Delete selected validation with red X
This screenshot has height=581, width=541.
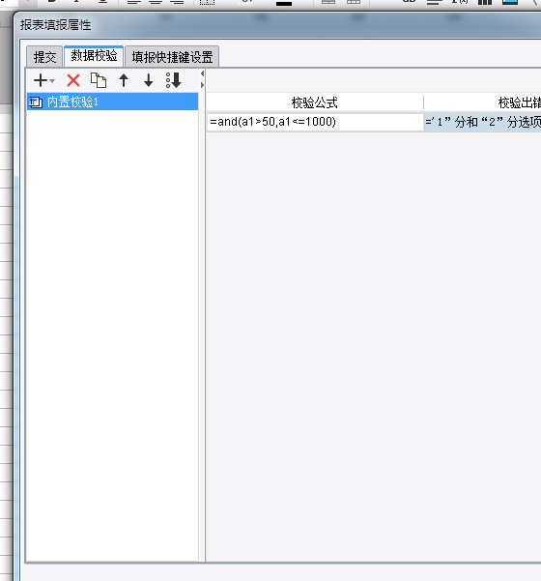[73, 80]
